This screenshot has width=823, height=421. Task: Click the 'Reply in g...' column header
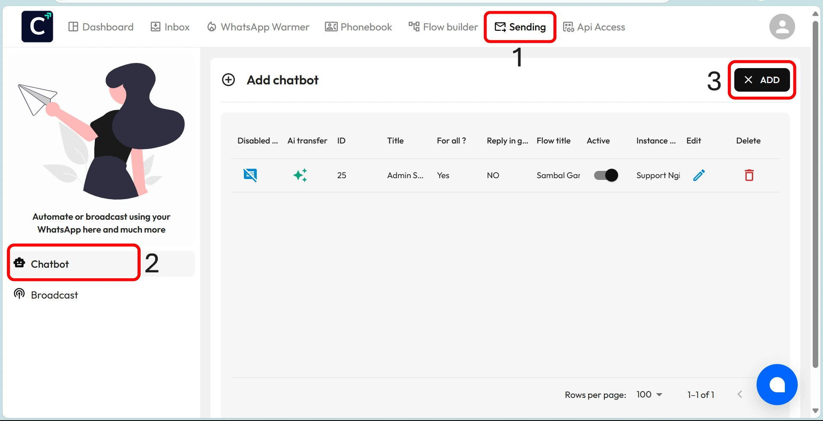(x=508, y=140)
